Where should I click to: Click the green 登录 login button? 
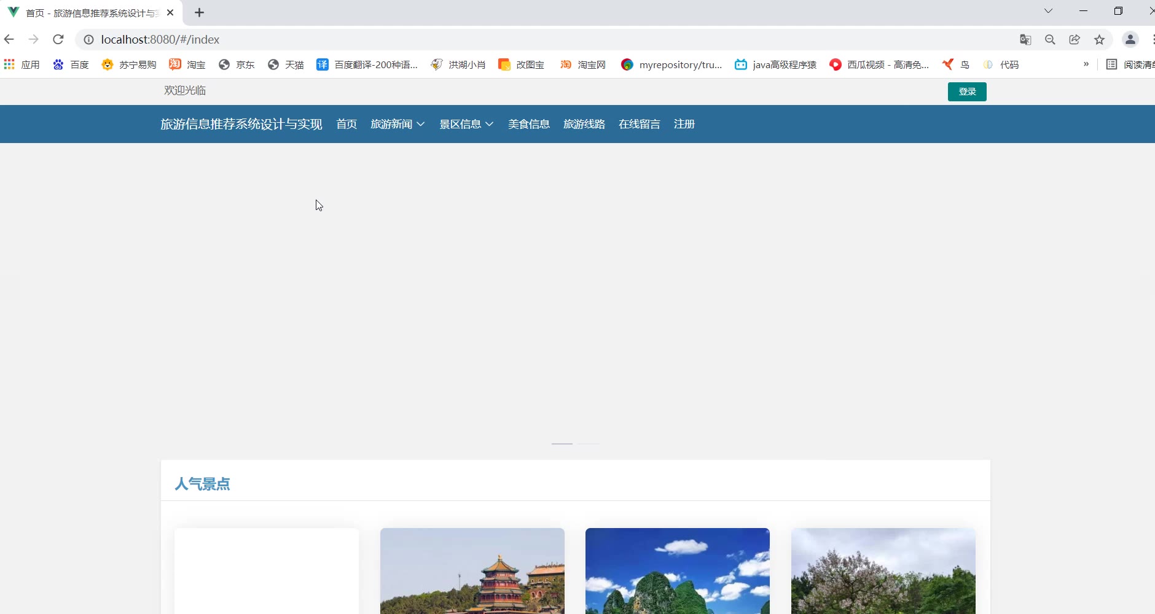tap(967, 91)
